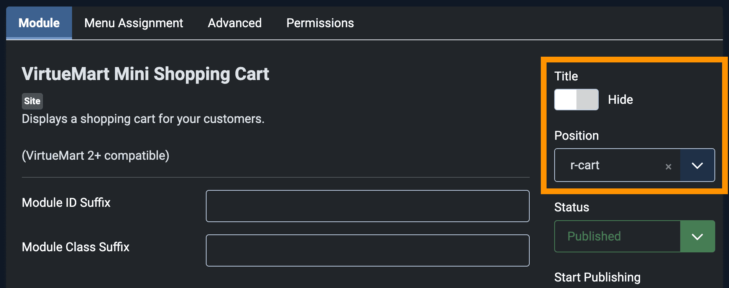This screenshot has height=288, width=729.
Task: Click into the Module ID Suffix field
Action: (x=367, y=206)
